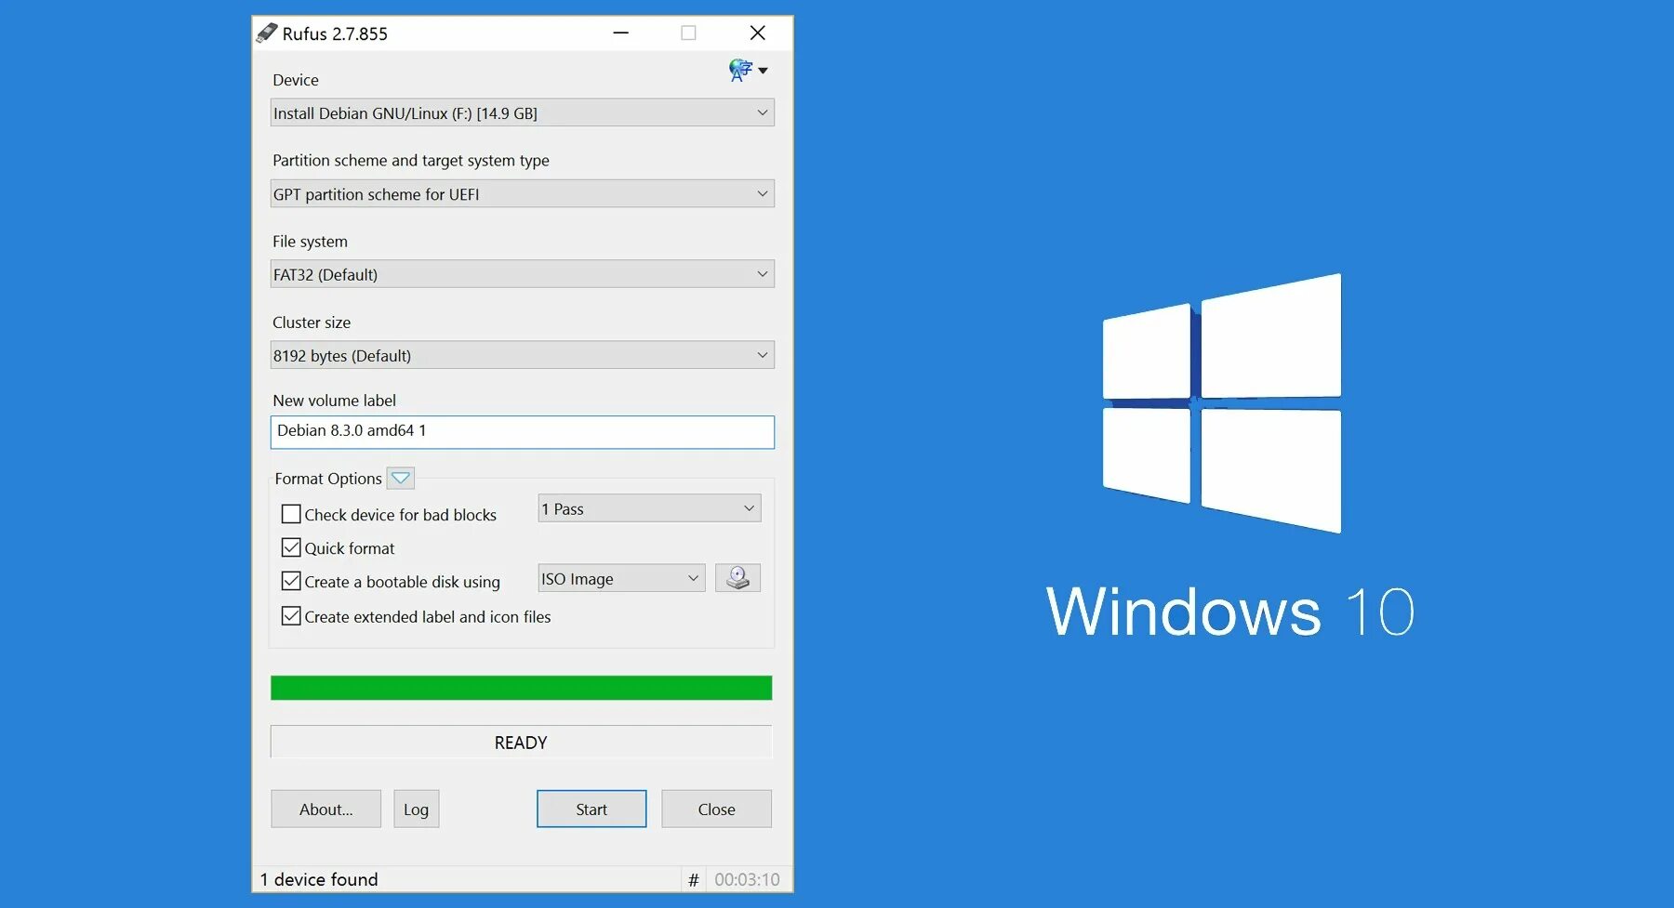Open the Cluster size dropdown
This screenshot has height=908, width=1674.
click(522, 355)
